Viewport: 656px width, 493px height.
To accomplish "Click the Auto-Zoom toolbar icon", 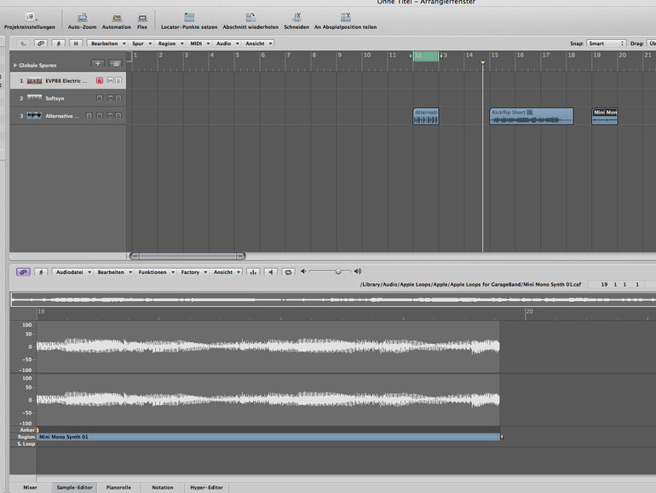I will pos(83,17).
